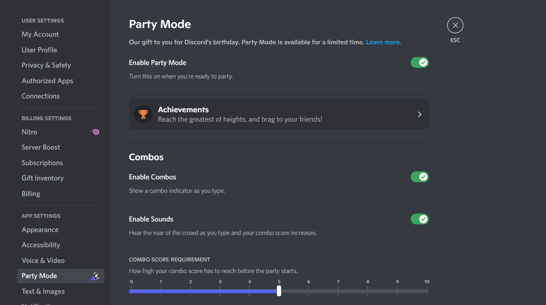
Task: Toggle off Enable Sounds
Action: tap(419, 219)
